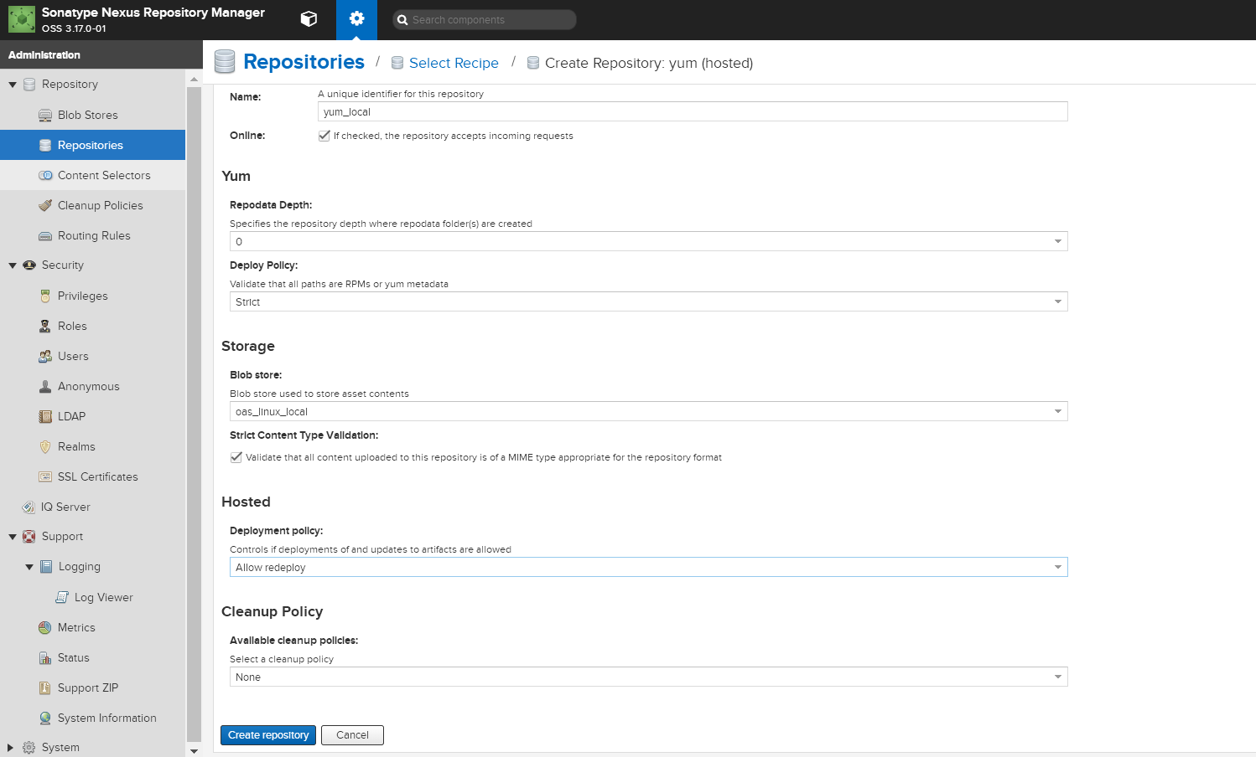Click sidebar scrollbar up arrow
This screenshot has height=757, width=1256.
click(x=195, y=79)
